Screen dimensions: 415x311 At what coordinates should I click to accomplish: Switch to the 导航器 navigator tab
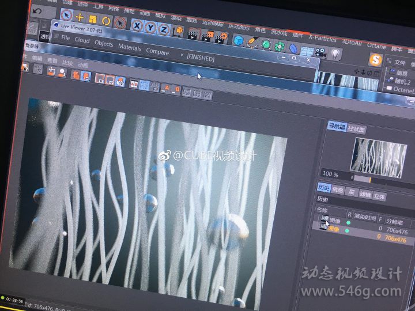tap(337, 126)
